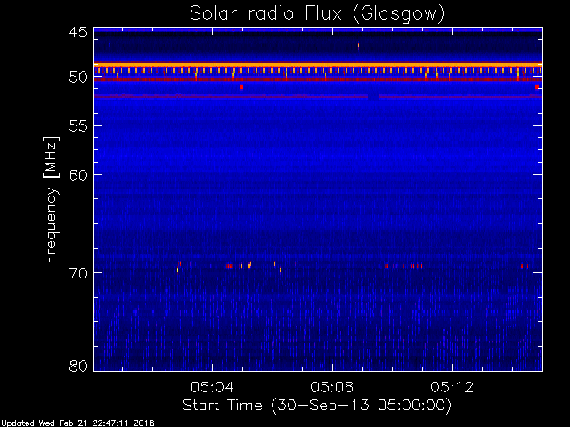Click the '05:08' time tick label
Viewport: 570px width, 427px height.
point(332,387)
